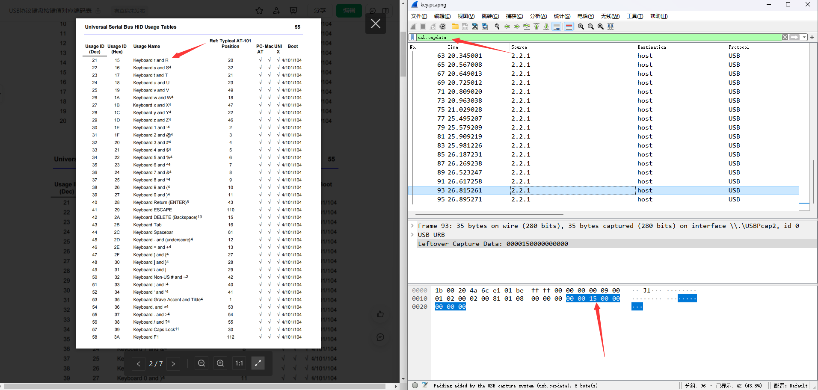Jump to the first packet icon
The width and height of the screenshot is (818, 390).
coord(536,27)
